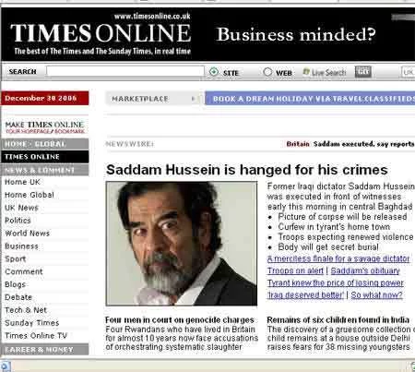Click the Troops on alert link

click(295, 270)
